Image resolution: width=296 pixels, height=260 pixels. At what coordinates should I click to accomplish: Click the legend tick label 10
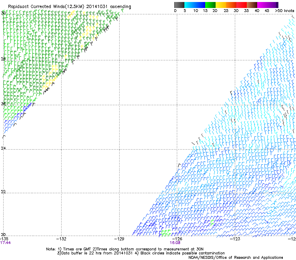coord(196,10)
